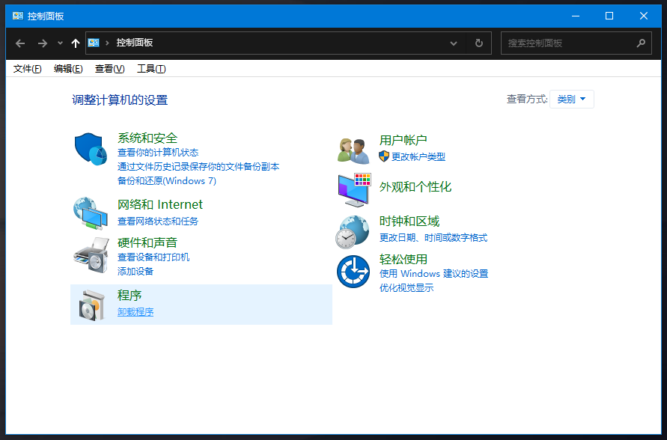This screenshot has width=667, height=440.
Task: Open the 网络和 Internet heading
Action: 160,204
